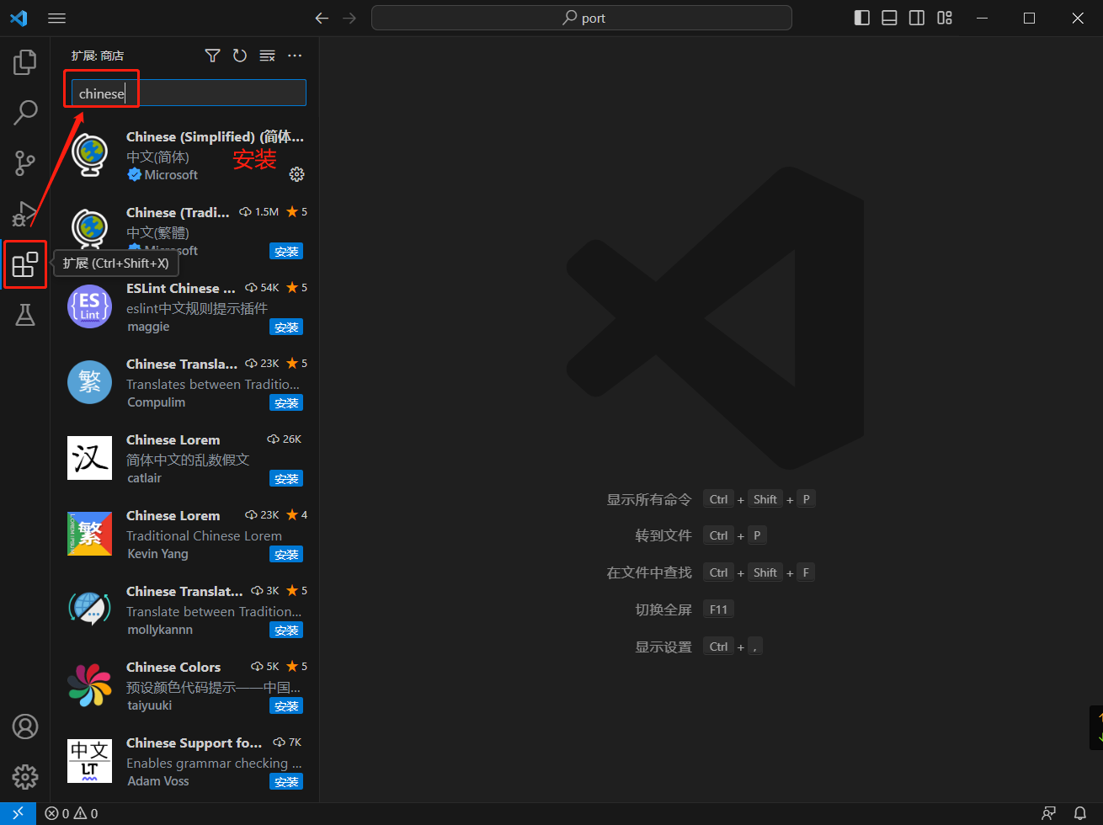1103x825 pixels.
Task: Clear extension search results
Action: [268, 56]
